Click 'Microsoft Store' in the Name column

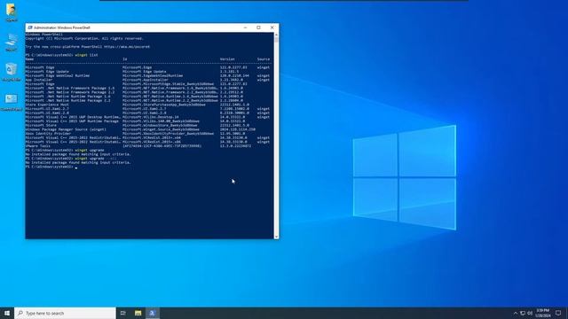pos(41,125)
